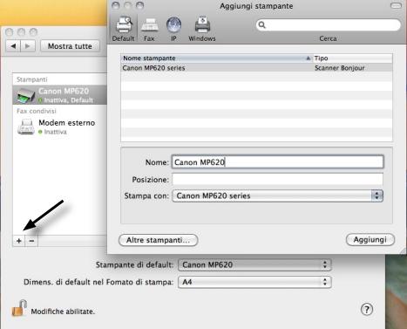Click the padlock to lock changes
Screen dimensions: 407x329
coord(19,308)
